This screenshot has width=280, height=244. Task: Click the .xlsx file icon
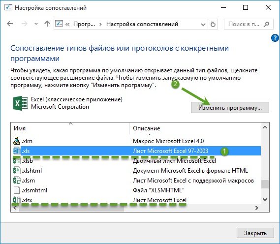(x=17, y=200)
